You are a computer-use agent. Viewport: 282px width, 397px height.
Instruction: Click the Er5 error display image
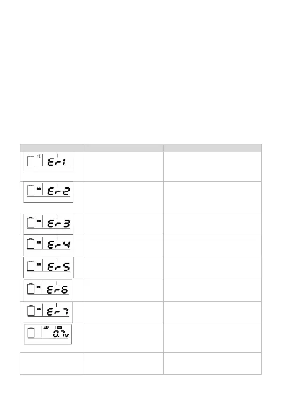[48, 267]
